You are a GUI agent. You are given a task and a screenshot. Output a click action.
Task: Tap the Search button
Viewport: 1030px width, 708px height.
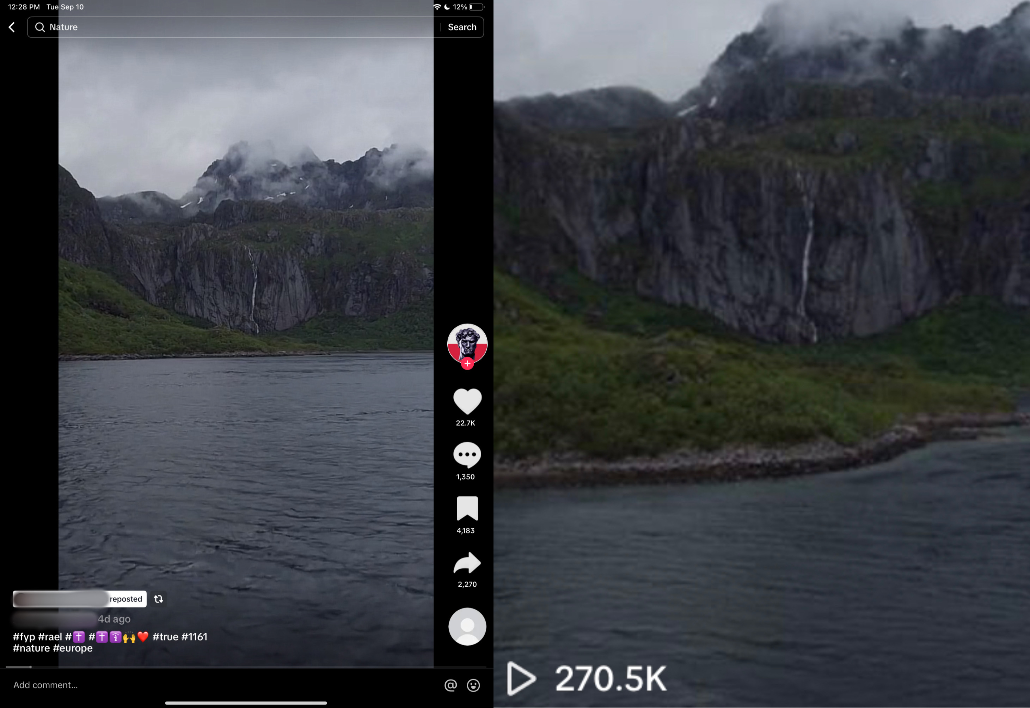pyautogui.click(x=462, y=27)
